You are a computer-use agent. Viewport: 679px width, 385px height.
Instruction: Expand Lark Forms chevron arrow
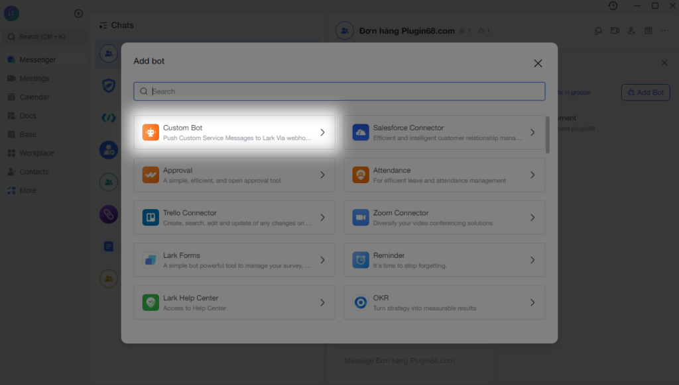tap(323, 260)
